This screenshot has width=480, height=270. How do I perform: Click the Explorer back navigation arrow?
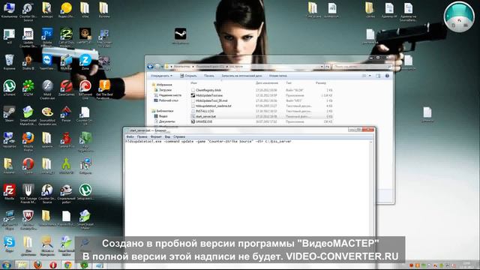(x=150, y=67)
